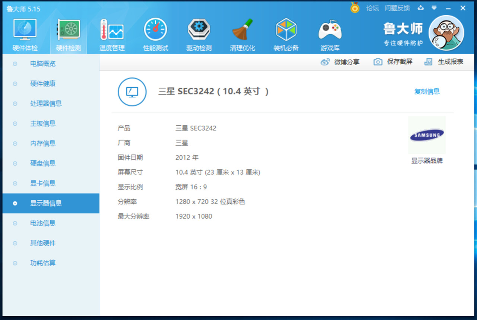The image size is (477, 320).
Task: Show 主板信息 motherboard details
Action: [51, 123]
